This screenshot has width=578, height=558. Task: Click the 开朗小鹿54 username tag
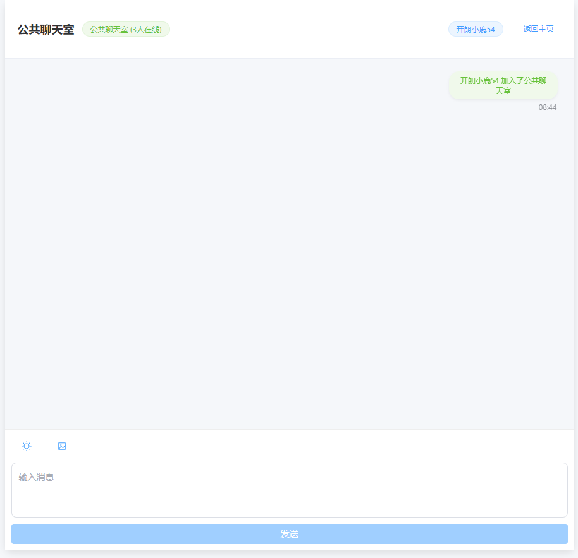pyautogui.click(x=476, y=29)
